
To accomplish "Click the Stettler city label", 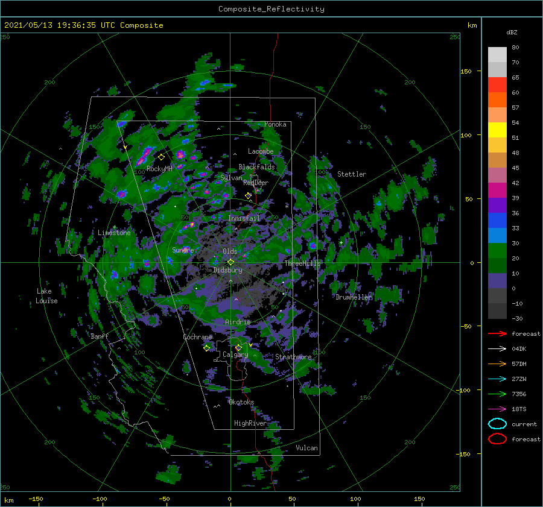I will [352, 174].
